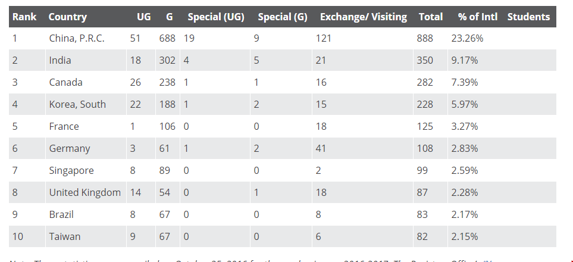Select the Country column header
The width and height of the screenshot is (573, 262).
(68, 17)
